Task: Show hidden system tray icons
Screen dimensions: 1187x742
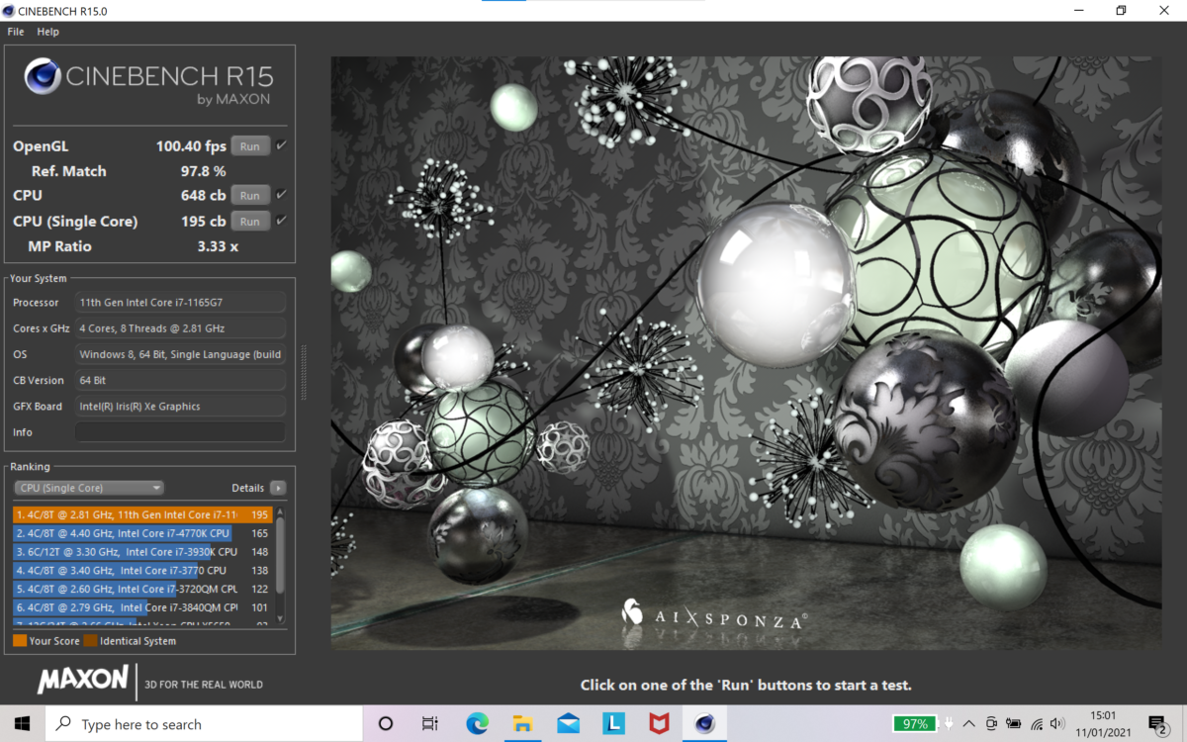Action: pos(969,724)
